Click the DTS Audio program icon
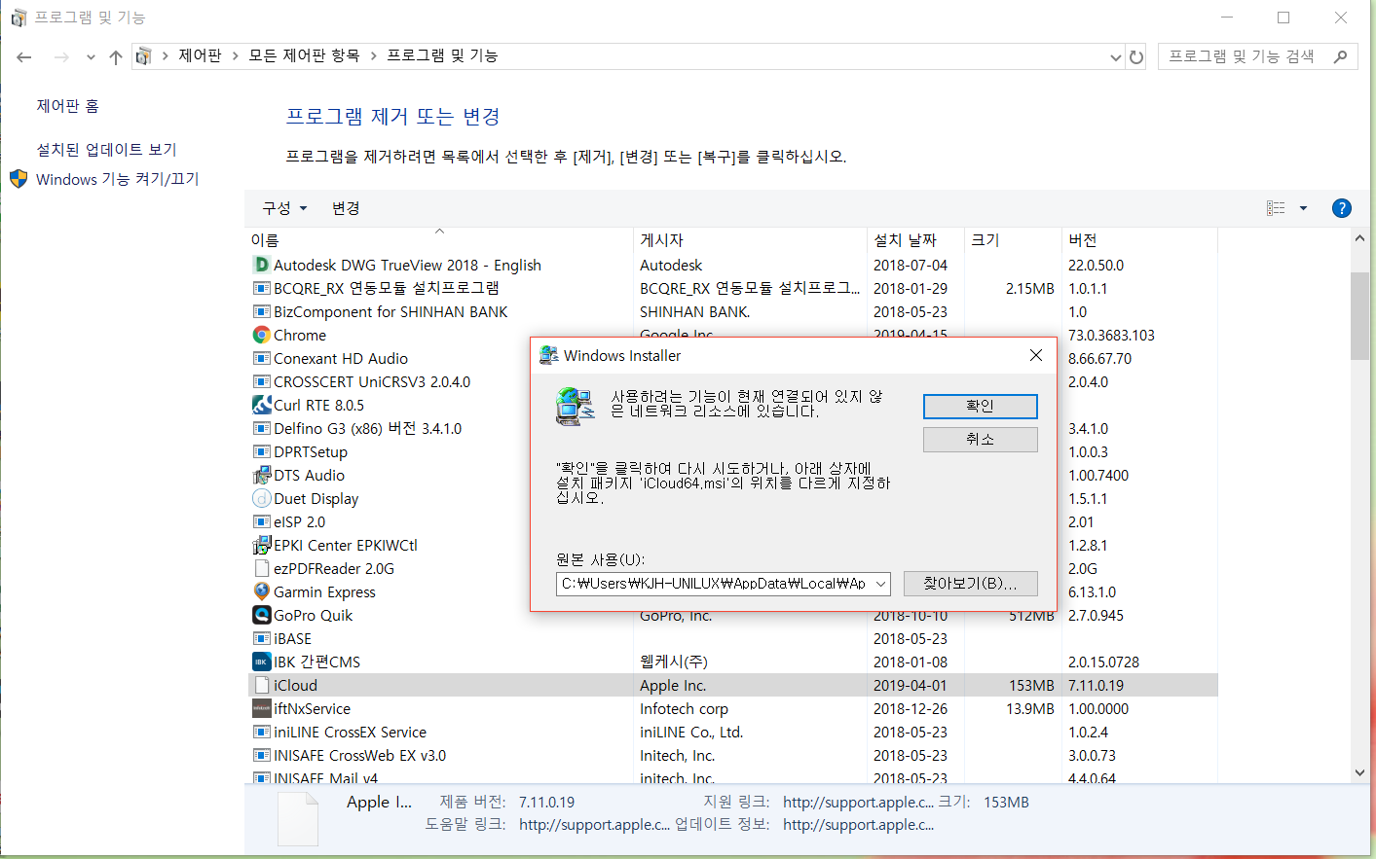The image size is (1376, 859). coord(261,475)
